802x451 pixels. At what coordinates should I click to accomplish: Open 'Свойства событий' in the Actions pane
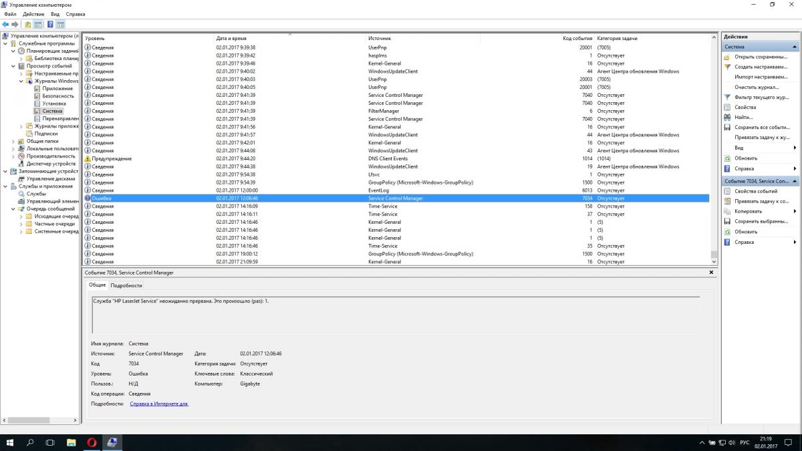point(756,191)
